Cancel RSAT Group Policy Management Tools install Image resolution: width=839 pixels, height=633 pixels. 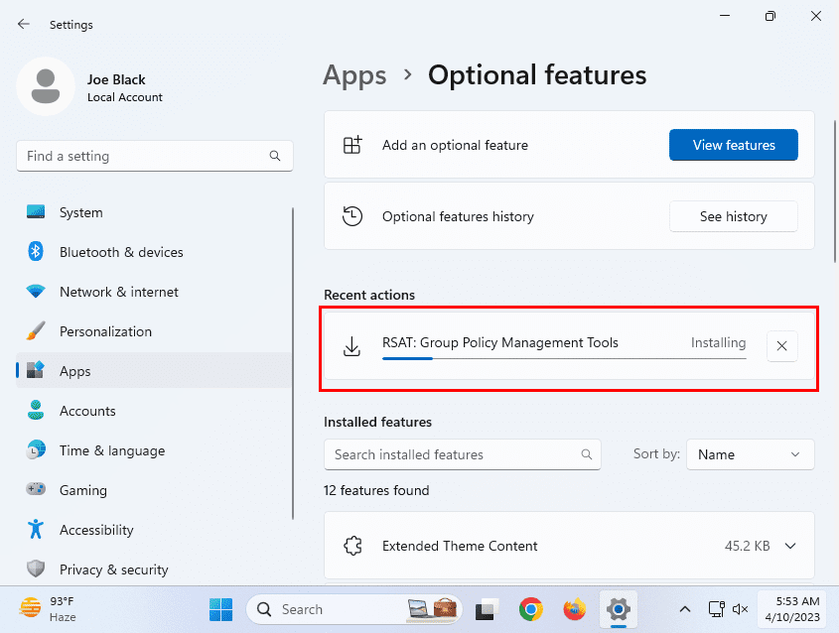(781, 346)
